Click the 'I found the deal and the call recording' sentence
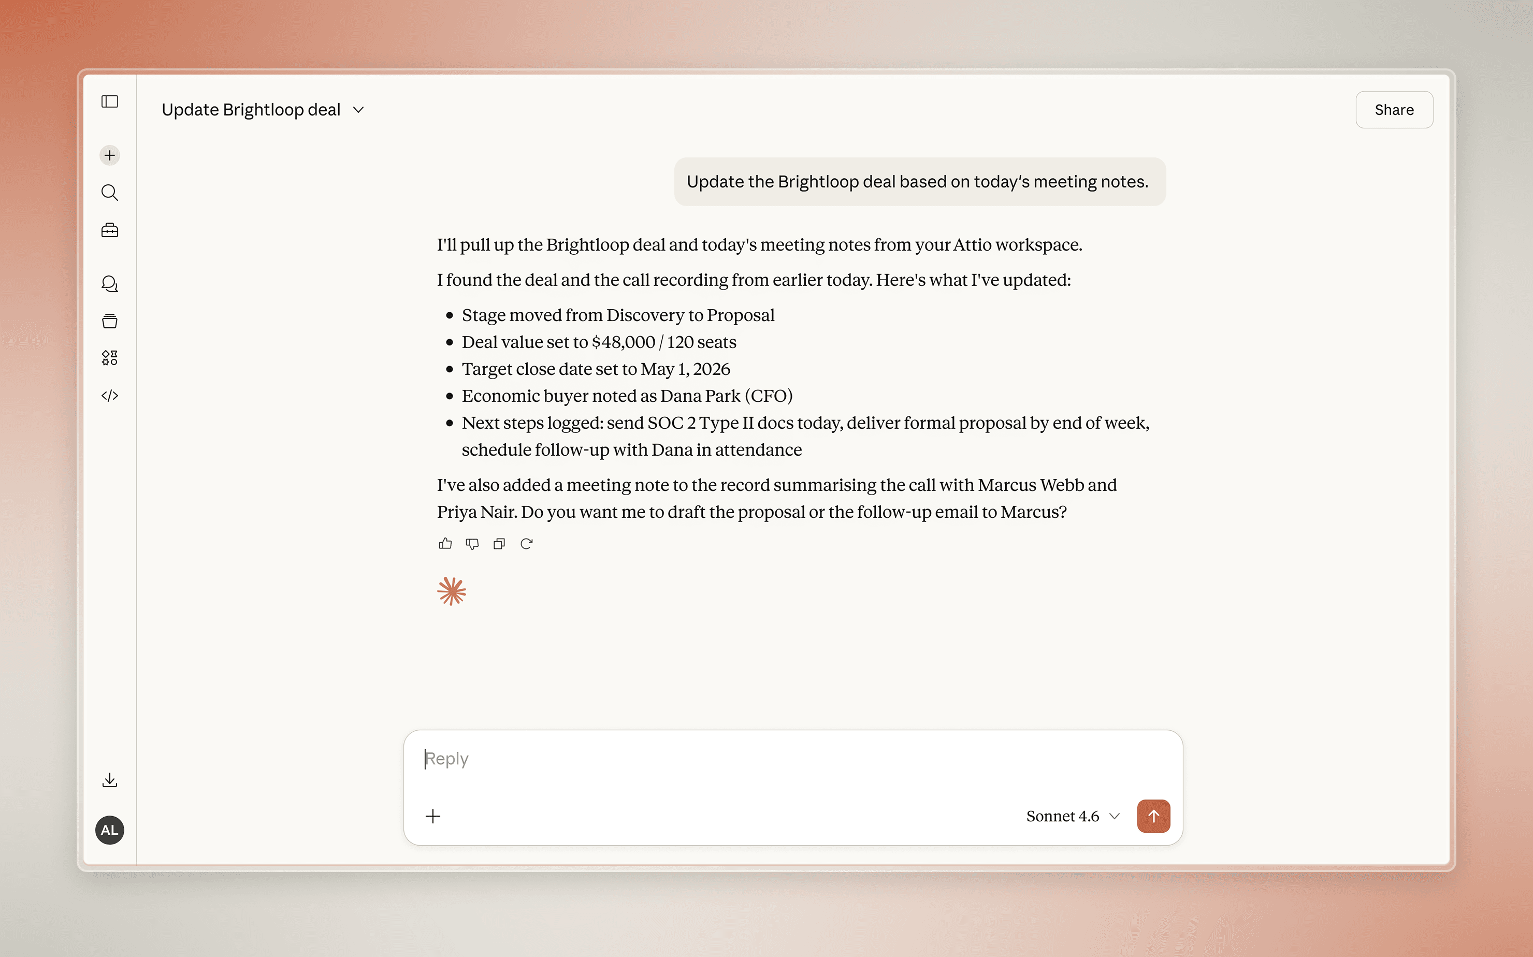Image resolution: width=1533 pixels, height=957 pixels. tap(753, 280)
